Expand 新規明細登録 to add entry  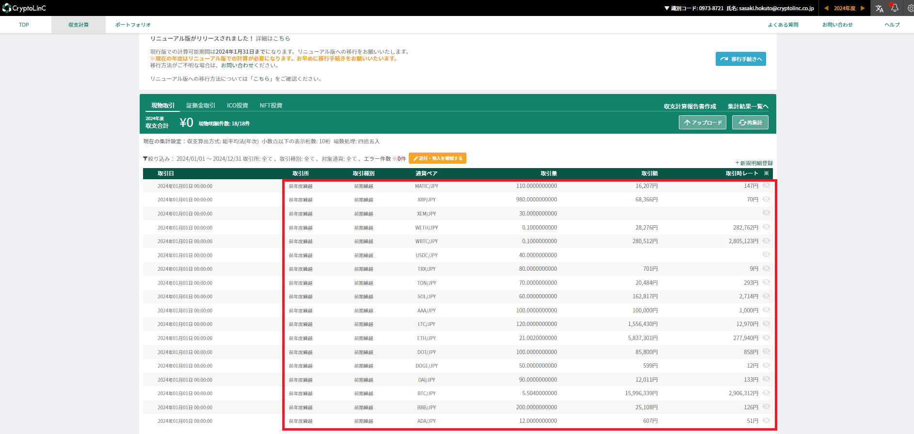point(754,163)
